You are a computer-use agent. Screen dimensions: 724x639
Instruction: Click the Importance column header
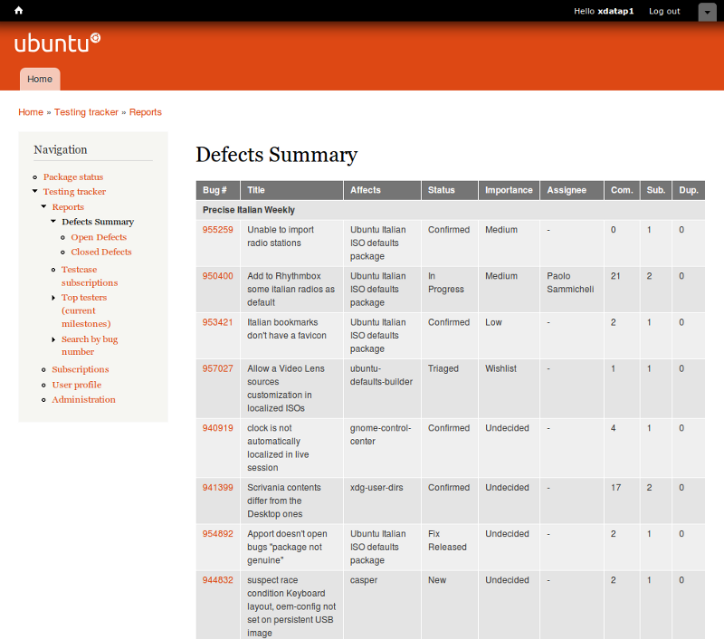click(x=509, y=190)
